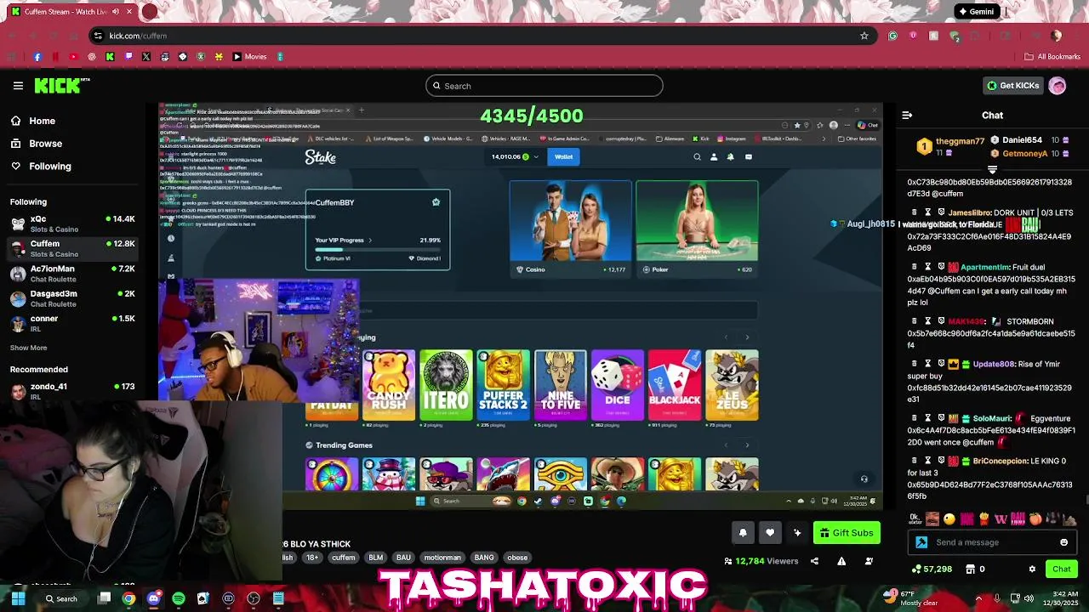Viewport: 1089px width, 612px height.
Task: Click the Puffer Stacks 2 game thumbnail
Action: (504, 385)
